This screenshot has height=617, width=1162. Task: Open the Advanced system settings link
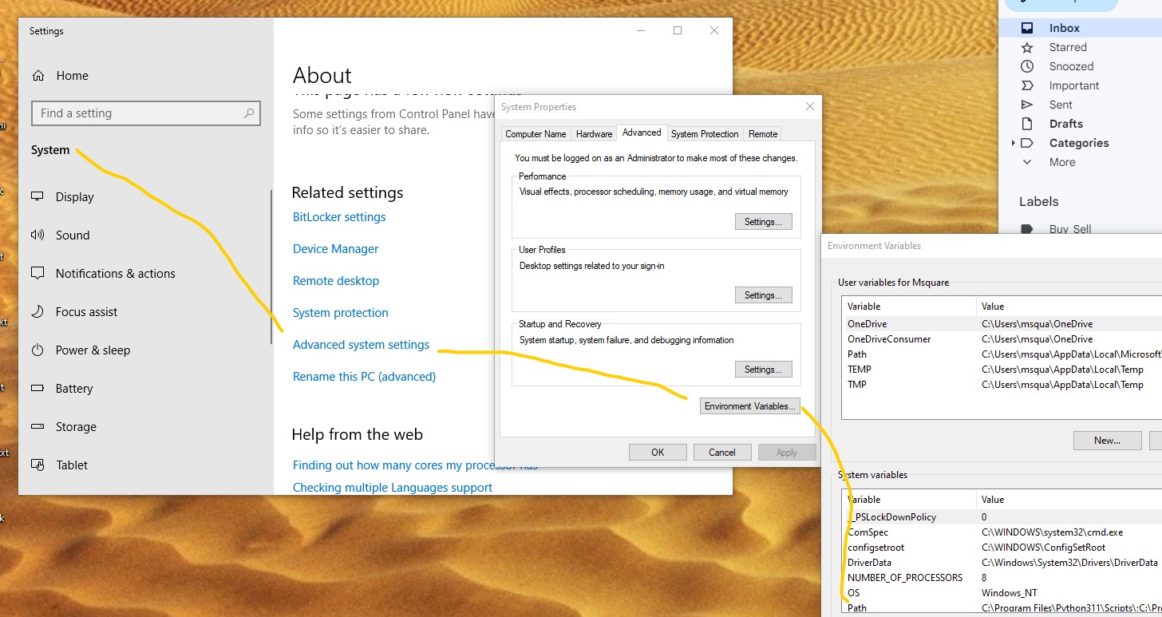[361, 345]
